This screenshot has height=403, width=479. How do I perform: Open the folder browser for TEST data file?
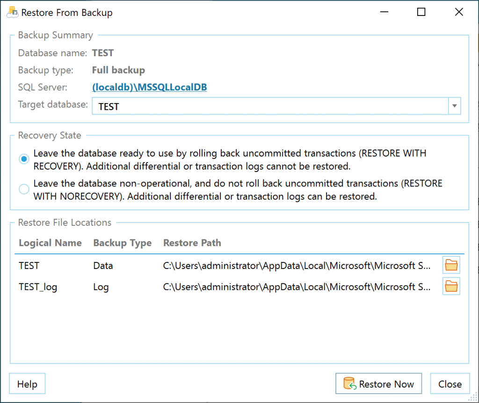point(451,265)
